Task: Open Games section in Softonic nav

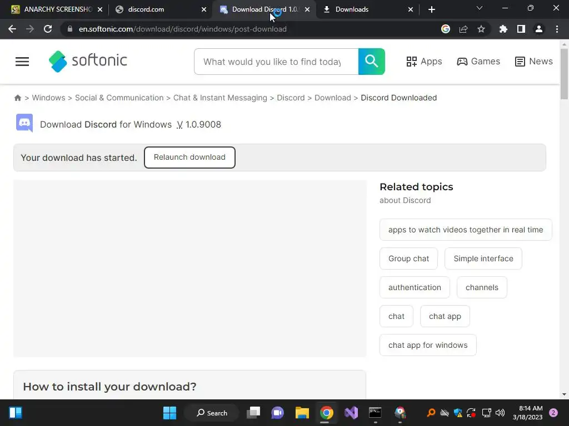Action: pyautogui.click(x=478, y=62)
